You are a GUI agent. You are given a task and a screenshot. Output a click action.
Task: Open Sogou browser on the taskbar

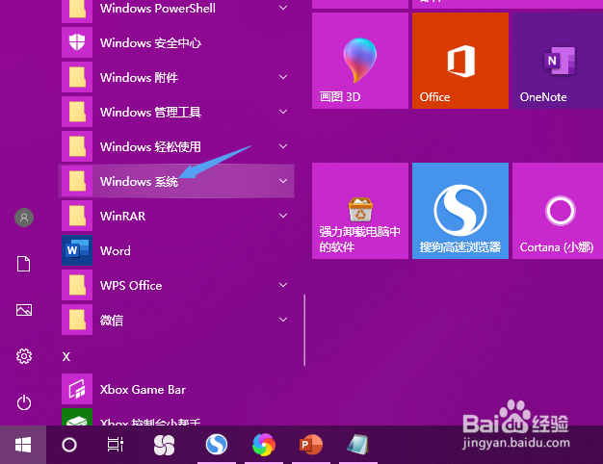tap(217, 445)
